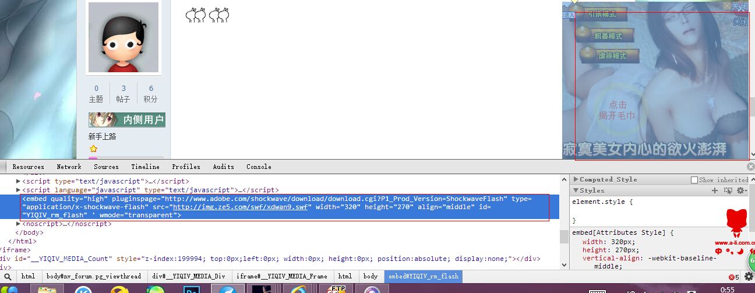Select iframe#__YIQIV_MEDIA_Frame breadcrumb
The width and height of the screenshot is (755, 293).
point(282,277)
